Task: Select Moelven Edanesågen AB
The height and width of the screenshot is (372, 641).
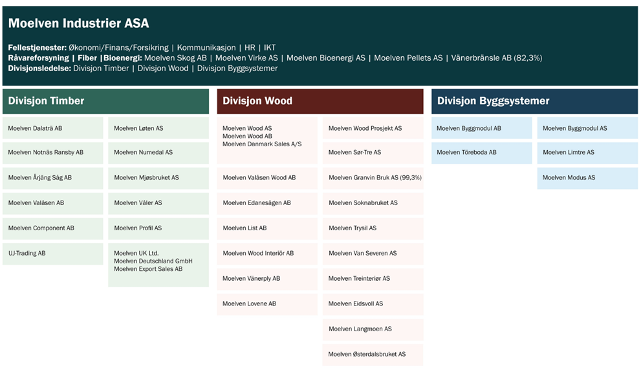Action: click(x=267, y=202)
